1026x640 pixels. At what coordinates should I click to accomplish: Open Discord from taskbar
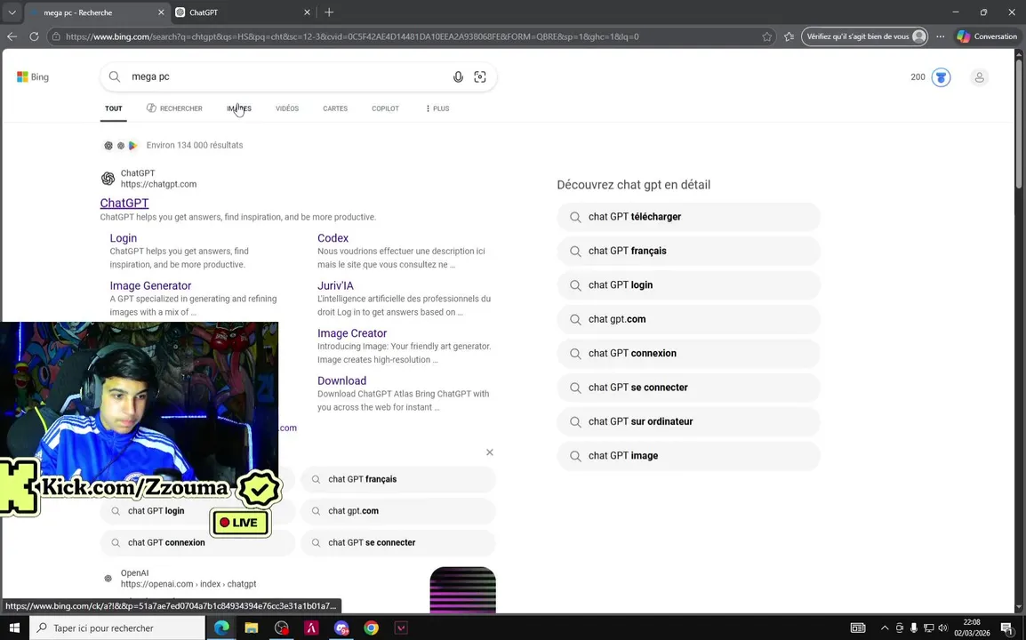click(x=341, y=628)
